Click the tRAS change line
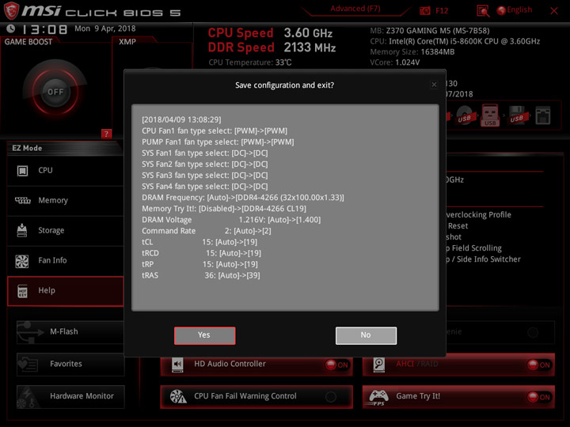This screenshot has width=570, height=427. click(200, 275)
